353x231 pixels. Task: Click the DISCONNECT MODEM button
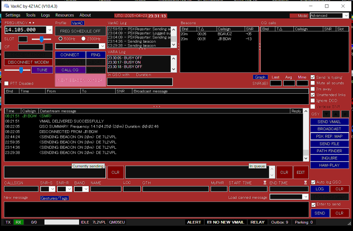[28, 62]
